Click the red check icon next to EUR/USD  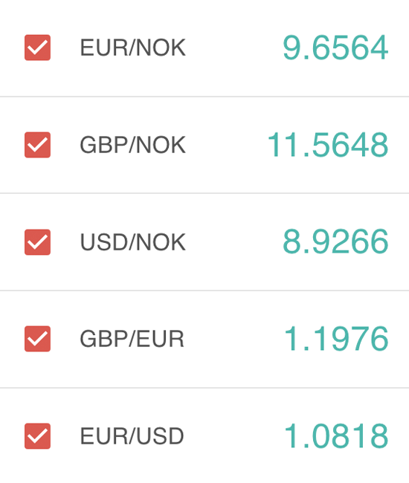(37, 436)
